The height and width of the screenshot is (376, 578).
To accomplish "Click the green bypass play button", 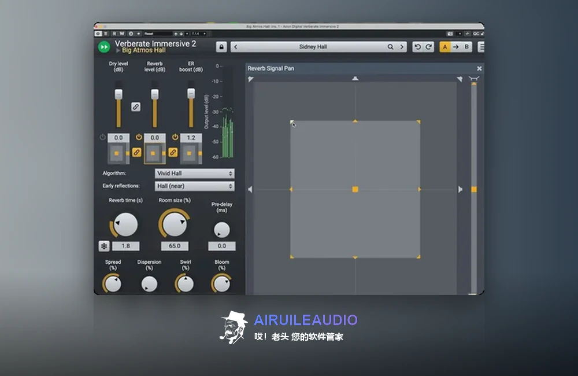I will pyautogui.click(x=104, y=47).
